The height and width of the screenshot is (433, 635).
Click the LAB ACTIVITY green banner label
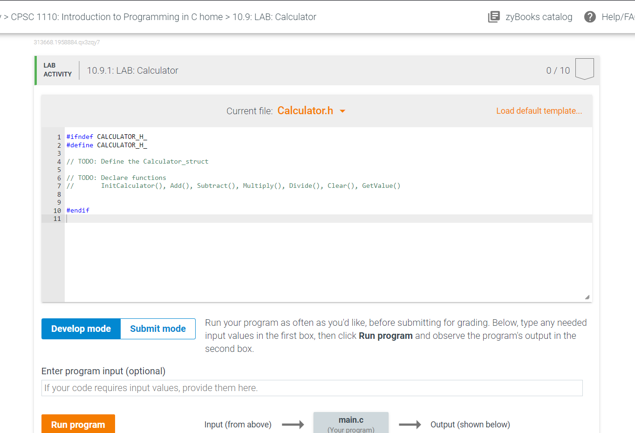[57, 69]
